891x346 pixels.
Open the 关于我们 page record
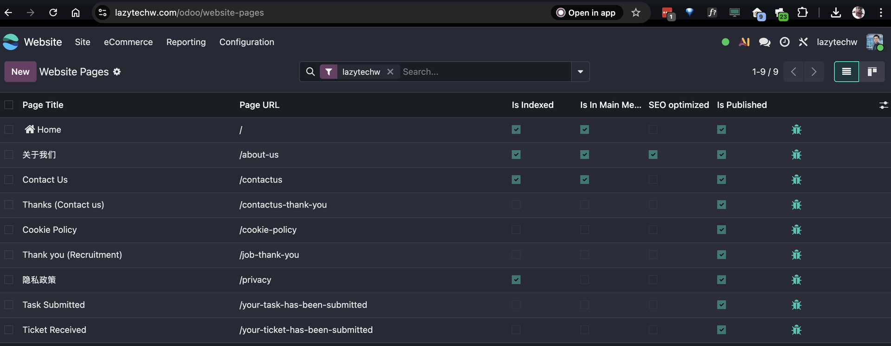(39, 155)
